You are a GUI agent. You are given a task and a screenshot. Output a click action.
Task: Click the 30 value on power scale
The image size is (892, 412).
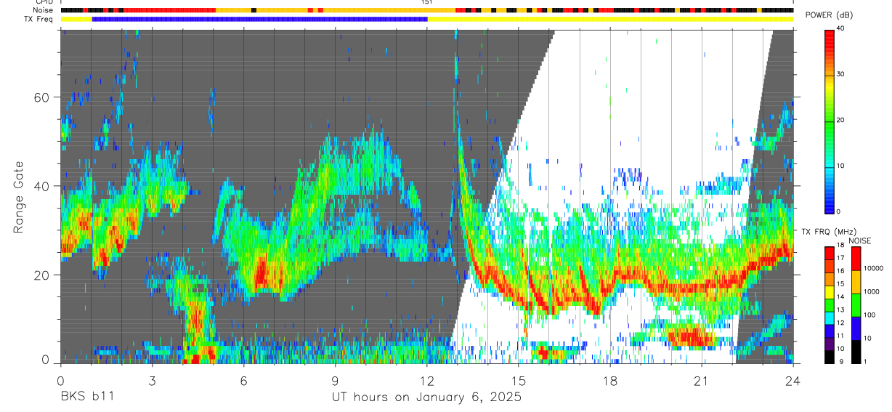pos(840,74)
